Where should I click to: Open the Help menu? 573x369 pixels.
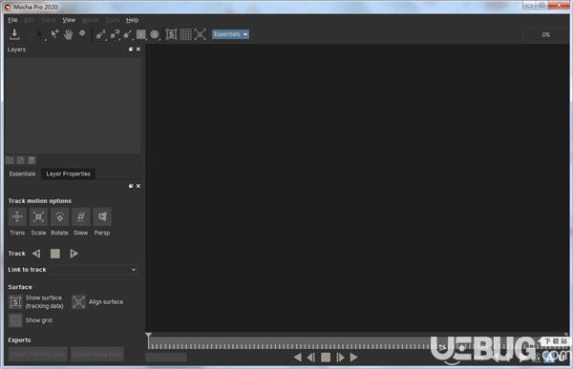(x=133, y=20)
